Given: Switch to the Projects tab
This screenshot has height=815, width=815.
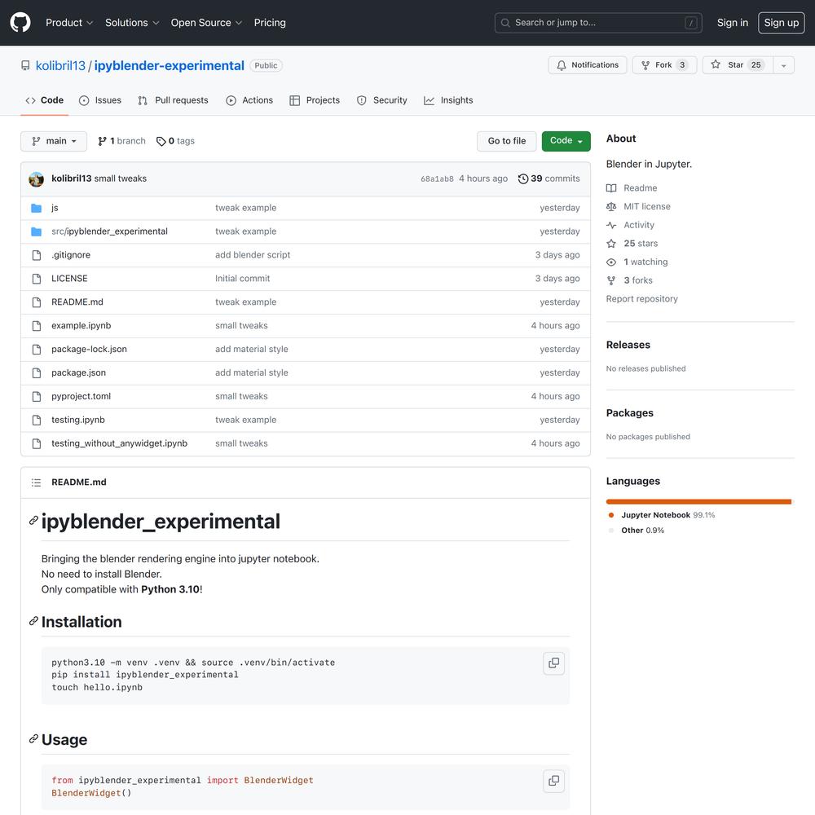Looking at the screenshot, I should 315,100.
